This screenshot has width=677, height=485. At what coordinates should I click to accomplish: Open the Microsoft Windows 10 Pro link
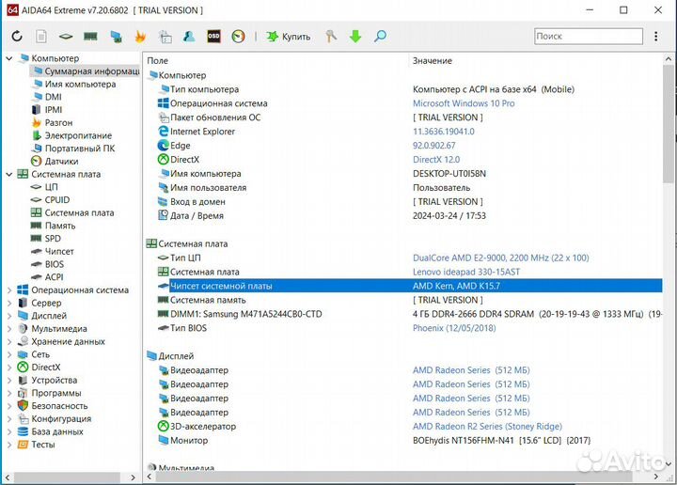click(x=464, y=103)
